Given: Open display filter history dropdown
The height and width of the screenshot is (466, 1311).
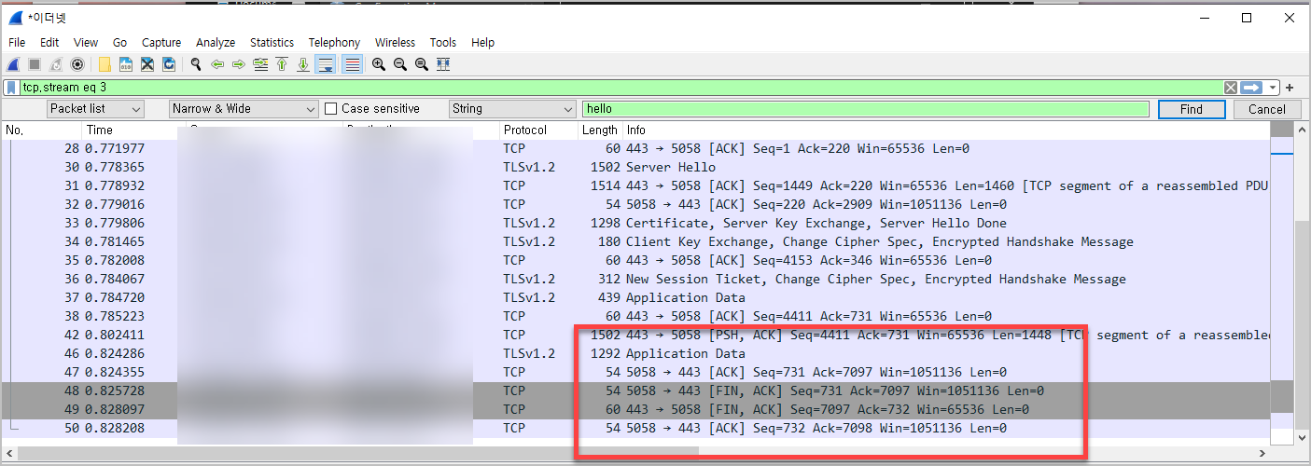Looking at the screenshot, I should coord(1274,88).
